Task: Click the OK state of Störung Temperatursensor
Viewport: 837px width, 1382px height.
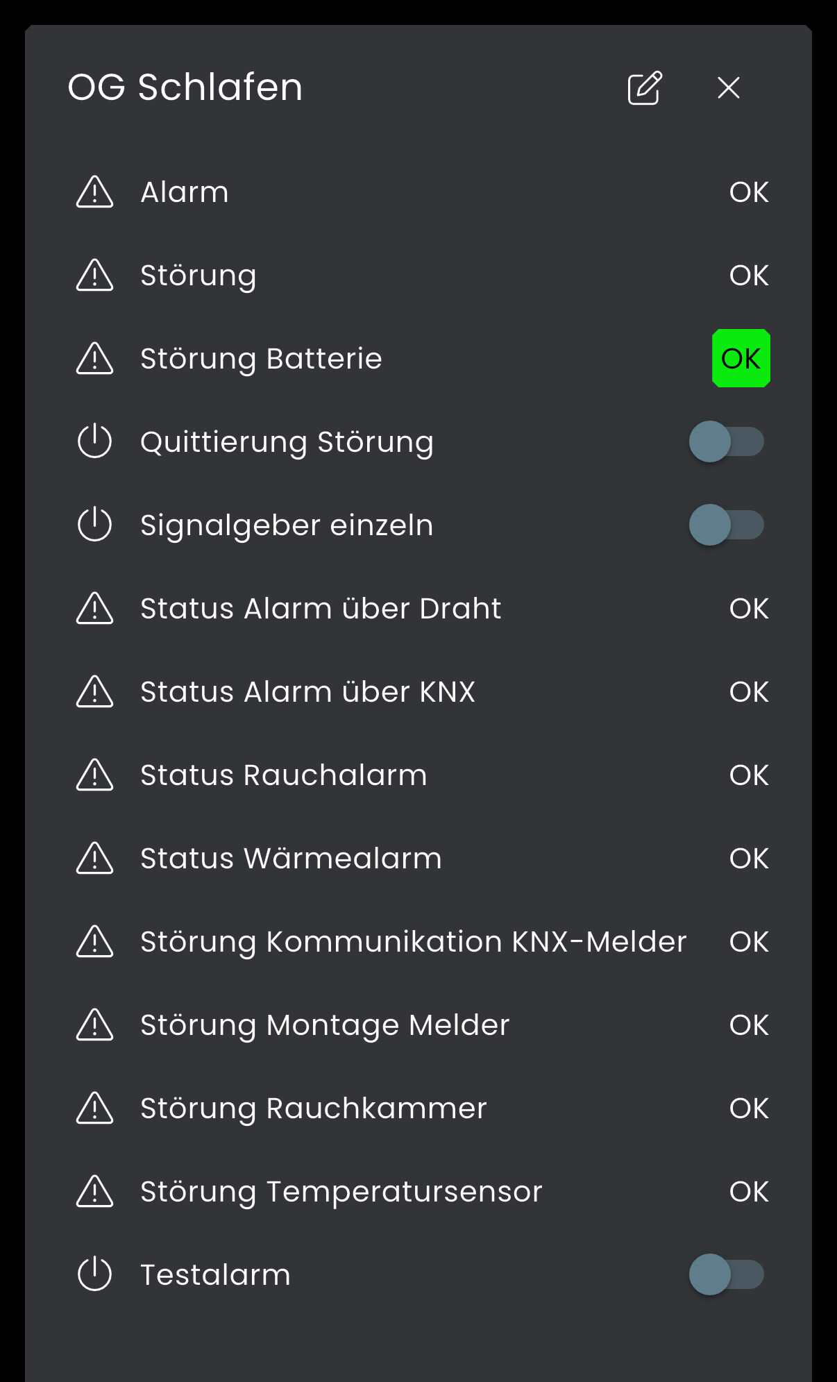Action: (749, 1192)
